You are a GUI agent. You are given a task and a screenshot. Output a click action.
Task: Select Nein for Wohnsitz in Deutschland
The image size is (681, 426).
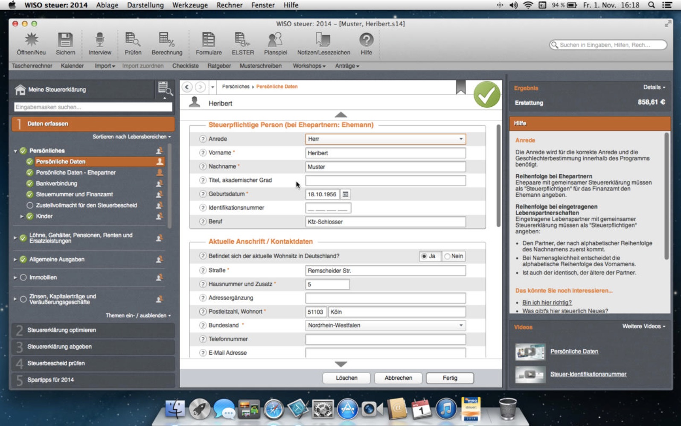(447, 256)
